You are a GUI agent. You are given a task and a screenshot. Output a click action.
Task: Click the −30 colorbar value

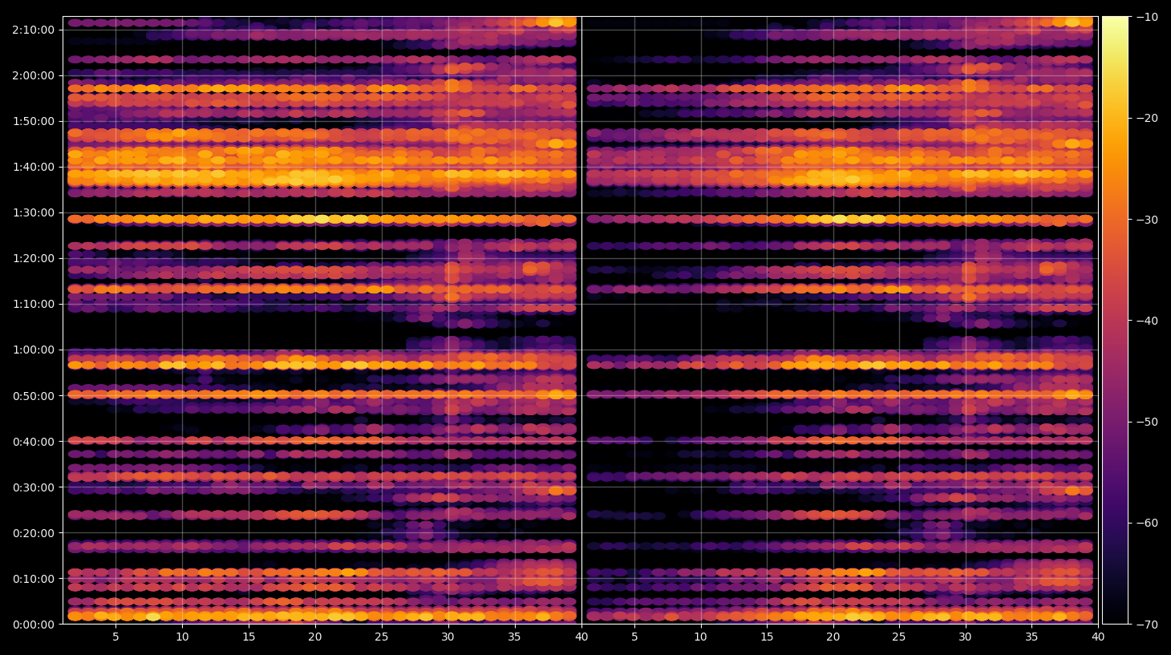(x=1147, y=219)
